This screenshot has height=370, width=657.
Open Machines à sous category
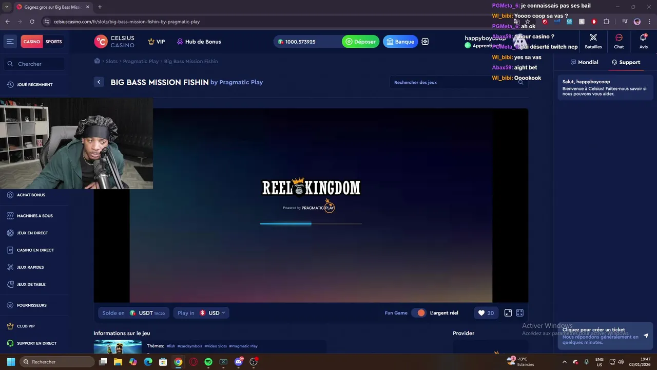click(x=34, y=216)
